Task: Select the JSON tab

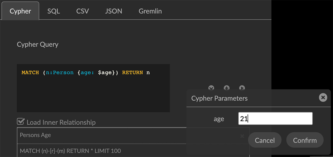Action: (113, 11)
